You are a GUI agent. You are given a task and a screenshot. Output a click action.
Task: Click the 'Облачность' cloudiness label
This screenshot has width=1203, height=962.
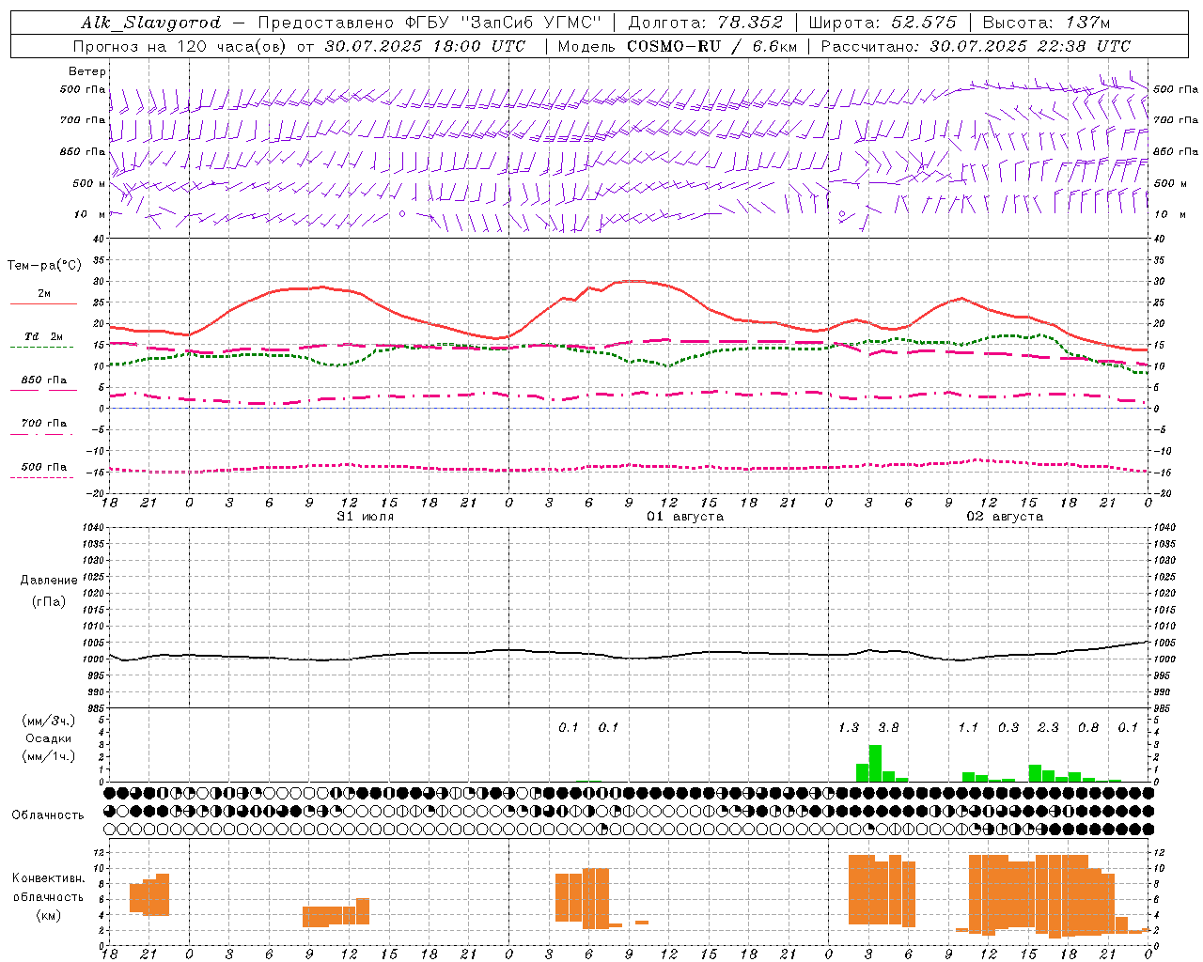[48, 815]
